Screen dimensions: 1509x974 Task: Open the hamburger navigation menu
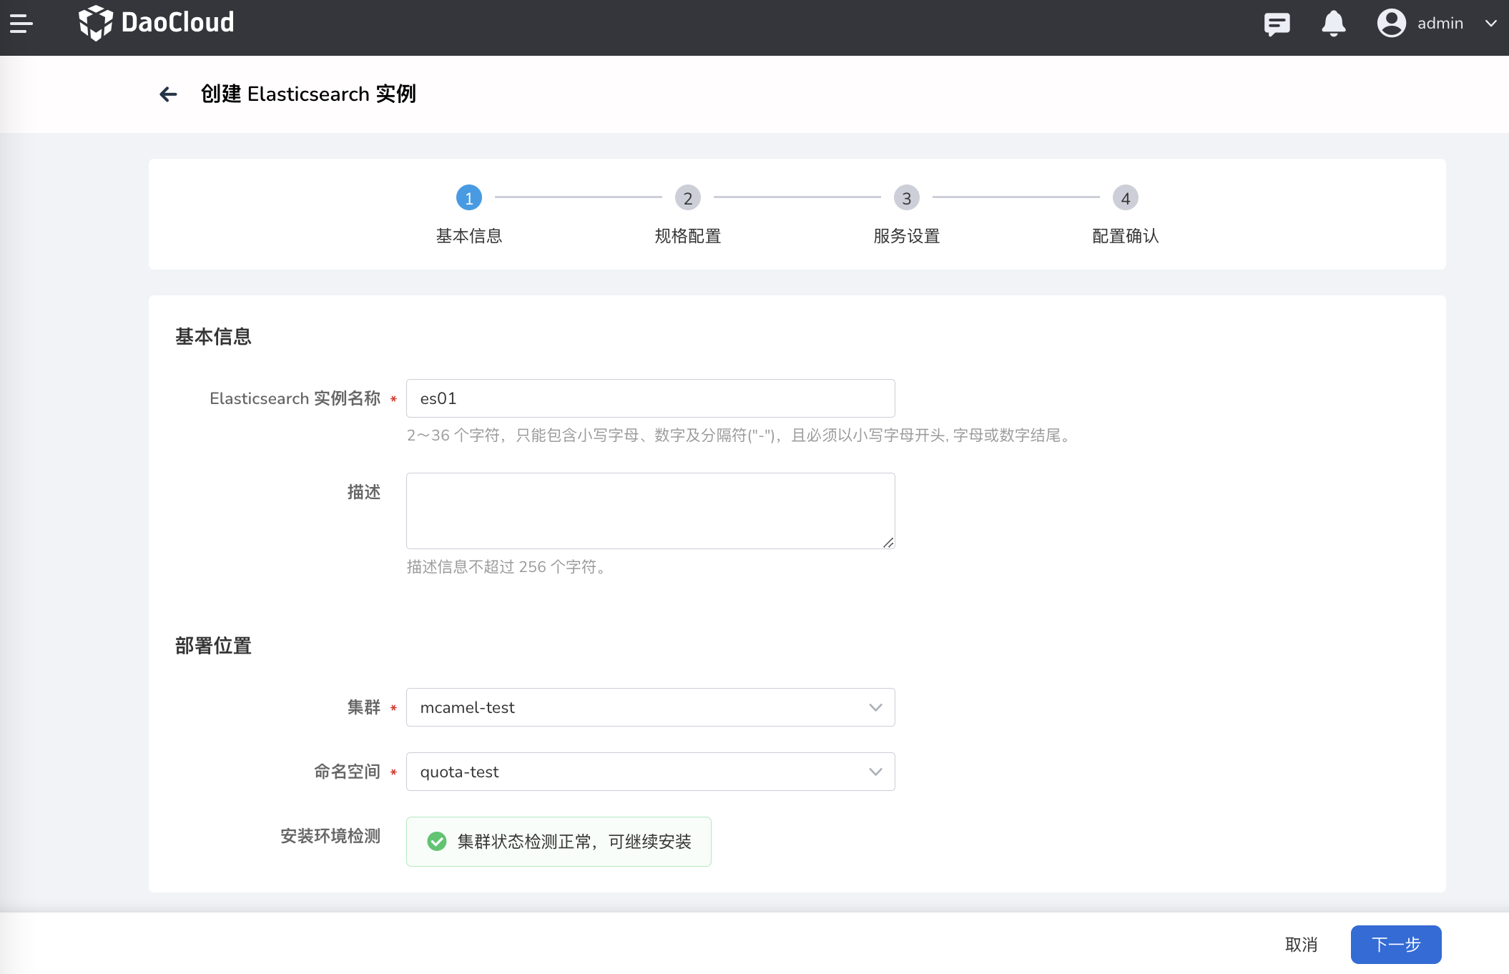[21, 24]
